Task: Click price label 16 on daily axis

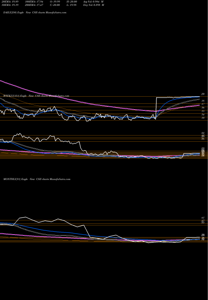Action: pyautogui.click(x=203, y=108)
